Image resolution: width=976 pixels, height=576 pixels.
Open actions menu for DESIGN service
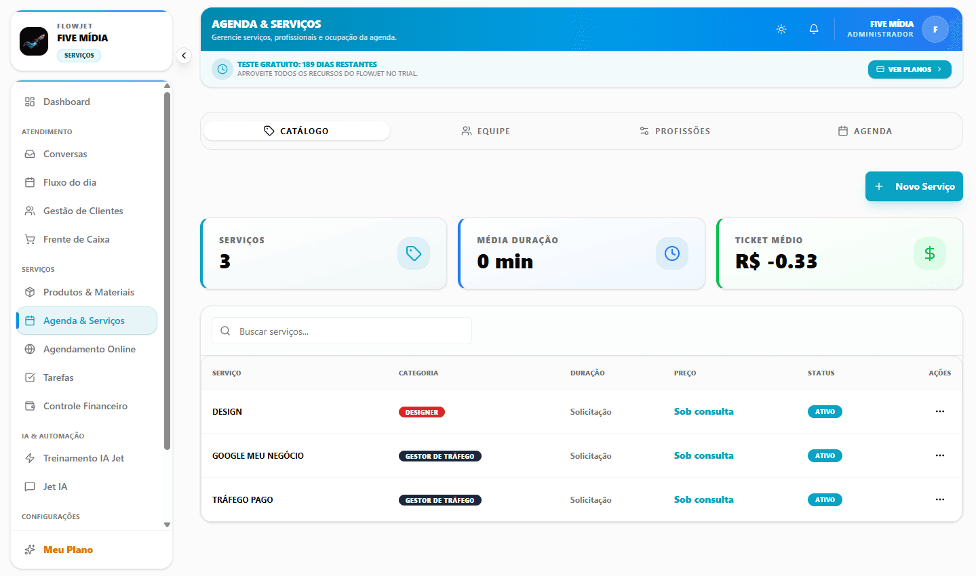tap(940, 411)
